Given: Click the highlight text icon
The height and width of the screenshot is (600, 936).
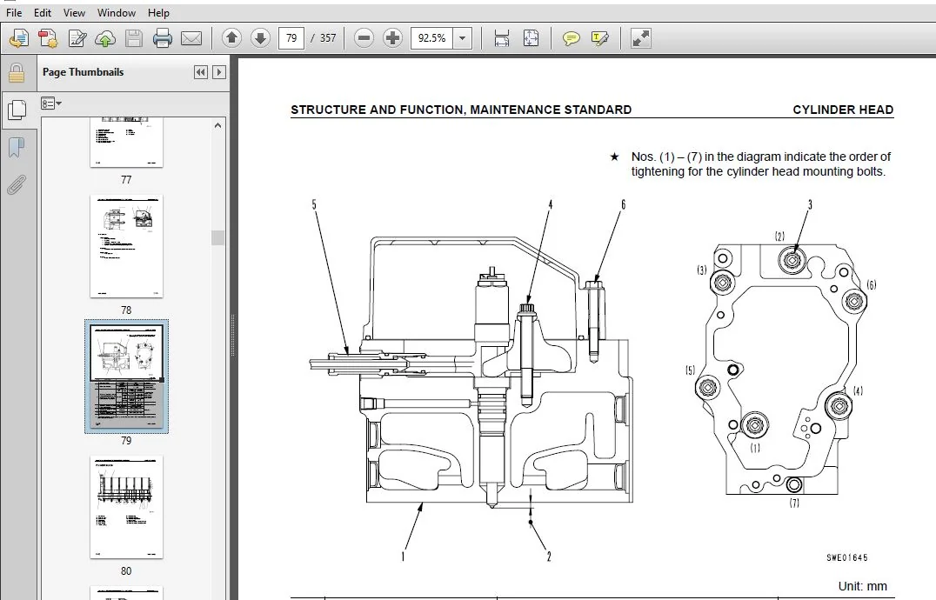Looking at the screenshot, I should tap(600, 39).
